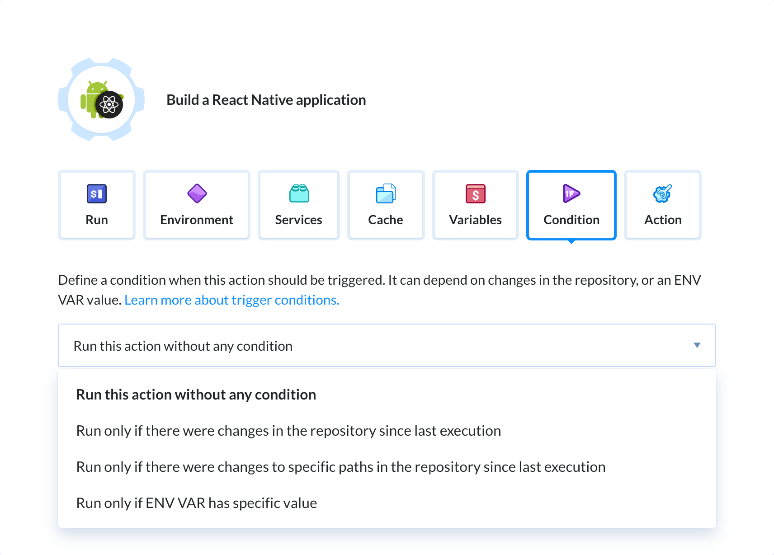The width and height of the screenshot is (774, 555).
Task: Switch to the Action tab
Action: (x=662, y=220)
